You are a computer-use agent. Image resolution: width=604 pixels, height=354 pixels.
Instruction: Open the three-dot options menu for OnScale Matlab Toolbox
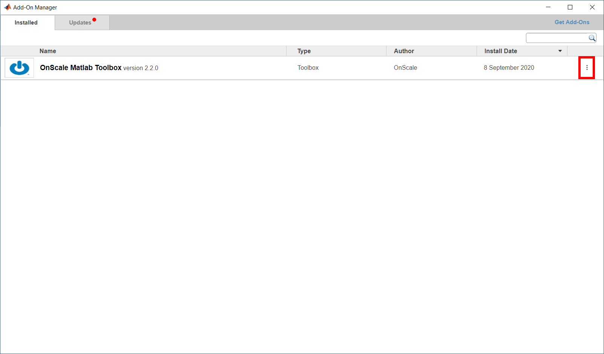587,67
